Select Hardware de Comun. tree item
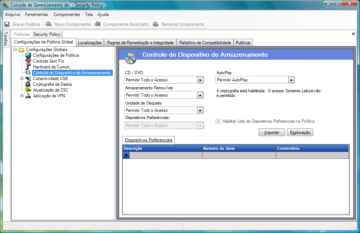Screen dimensions: 360x233 pyautogui.click(x=52, y=67)
